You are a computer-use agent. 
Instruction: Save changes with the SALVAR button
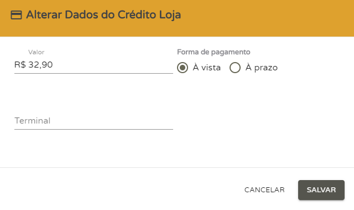321,190
